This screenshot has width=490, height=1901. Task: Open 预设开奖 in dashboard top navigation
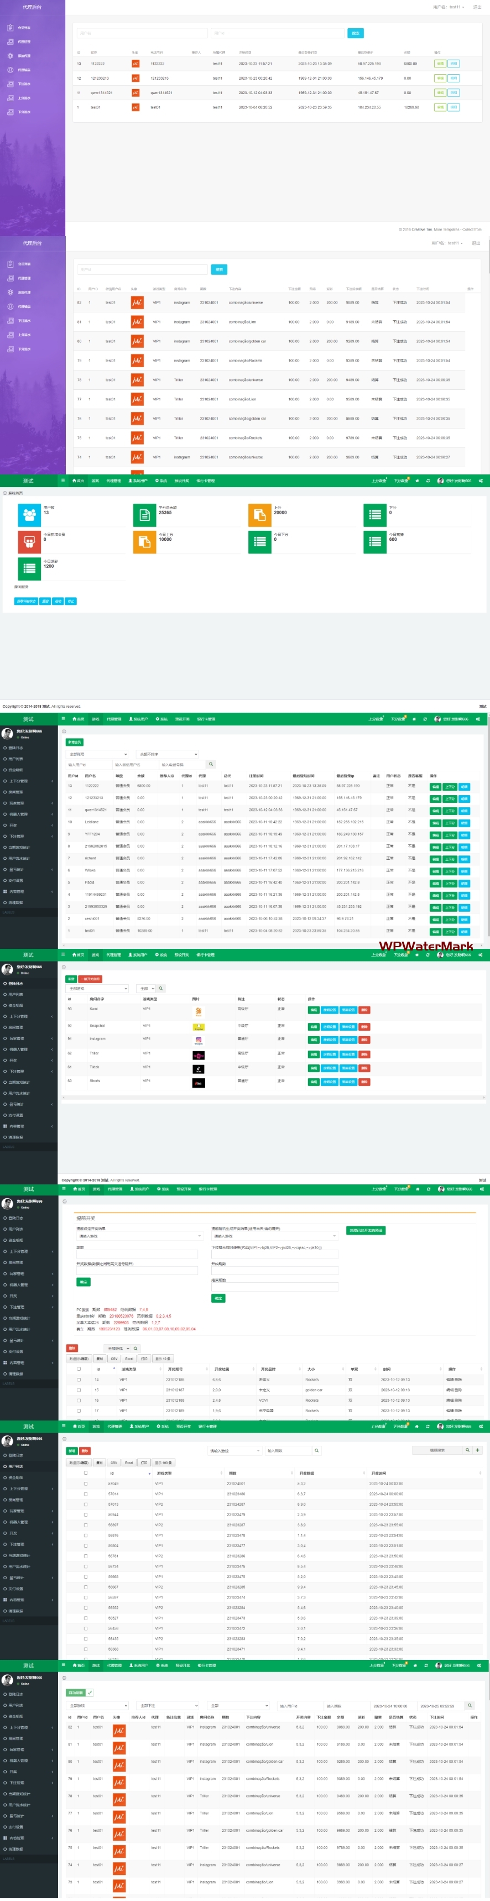point(181,481)
